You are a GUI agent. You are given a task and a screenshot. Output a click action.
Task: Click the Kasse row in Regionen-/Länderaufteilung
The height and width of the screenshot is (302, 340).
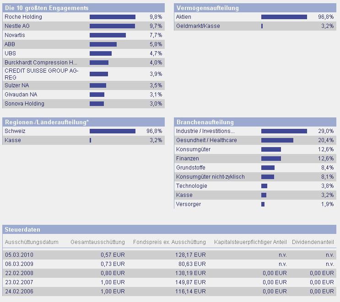[x=83, y=140]
